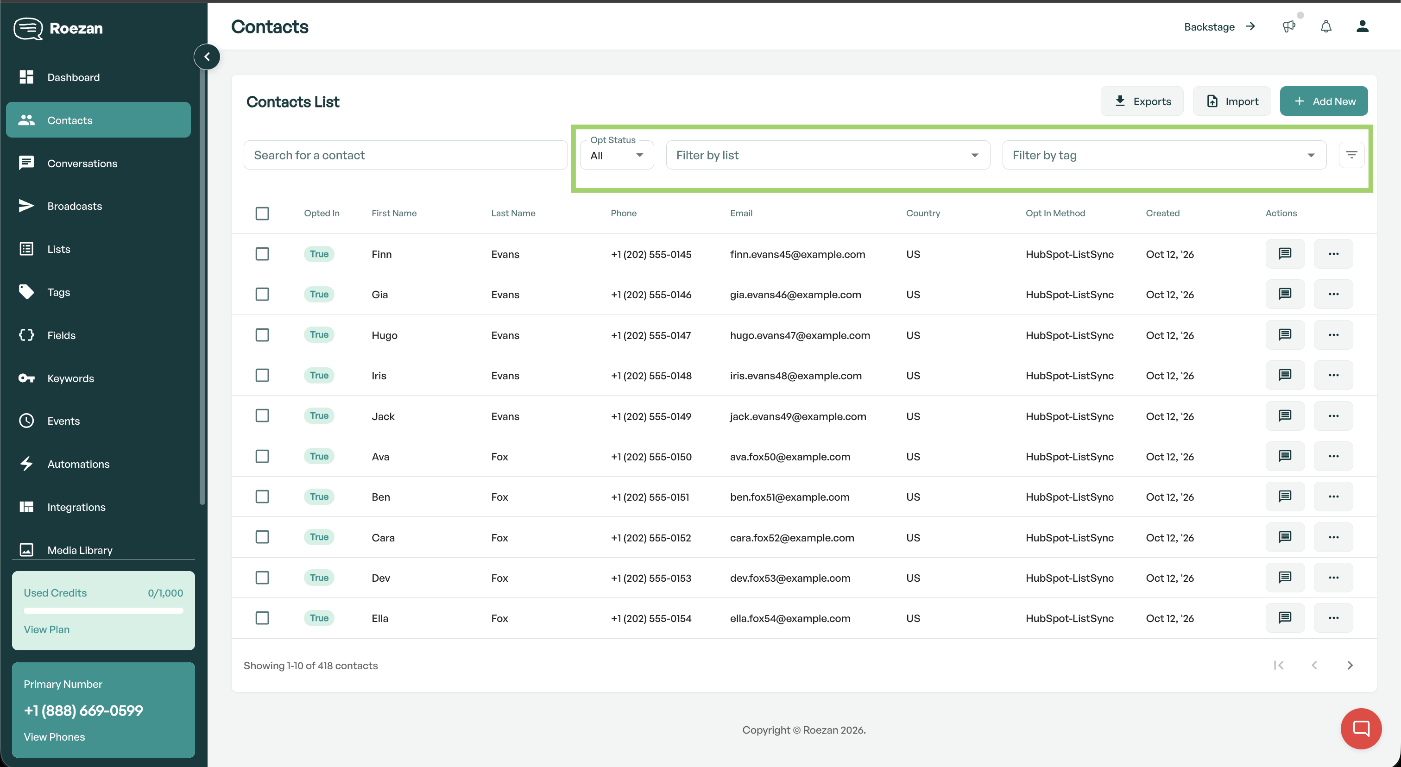Select the checkbox for Finn Evans
Screen dimensions: 1401x767
pos(262,254)
